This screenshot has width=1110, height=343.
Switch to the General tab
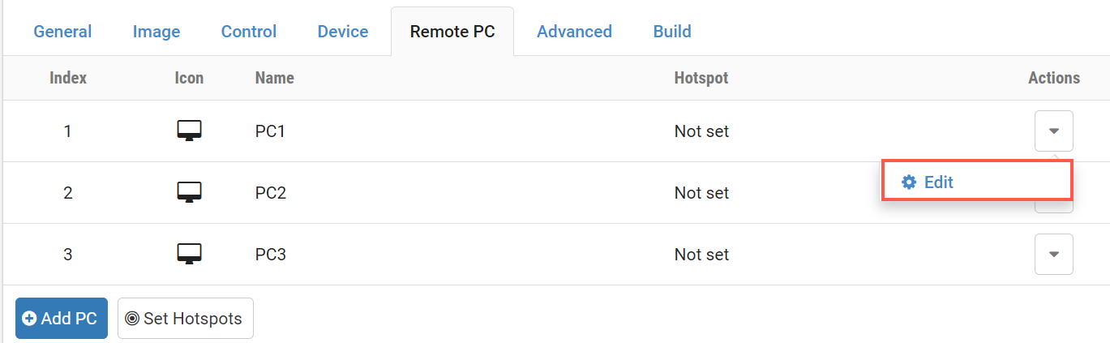click(62, 32)
